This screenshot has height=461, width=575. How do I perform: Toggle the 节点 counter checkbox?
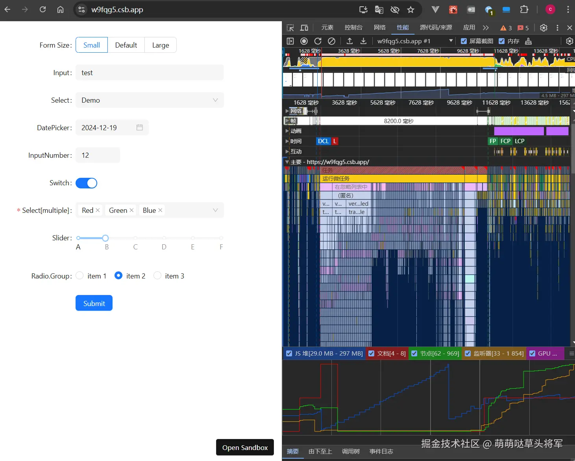(414, 353)
